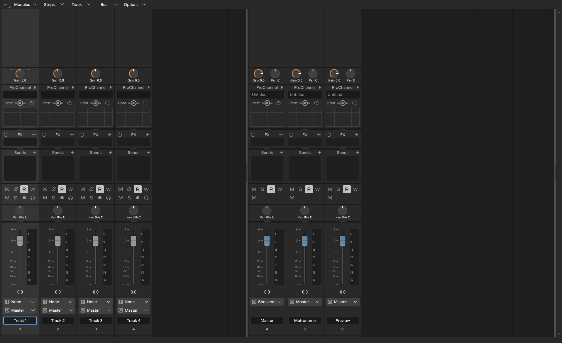Click the interleave icon on Metronome bus
This screenshot has width=562, height=343.
tap(292, 198)
